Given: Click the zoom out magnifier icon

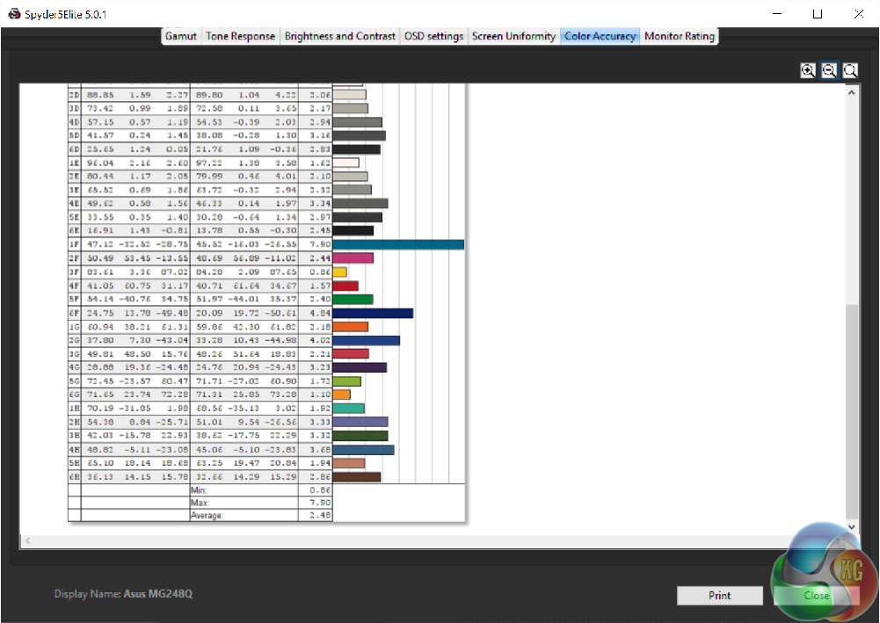Looking at the screenshot, I should click(x=829, y=70).
